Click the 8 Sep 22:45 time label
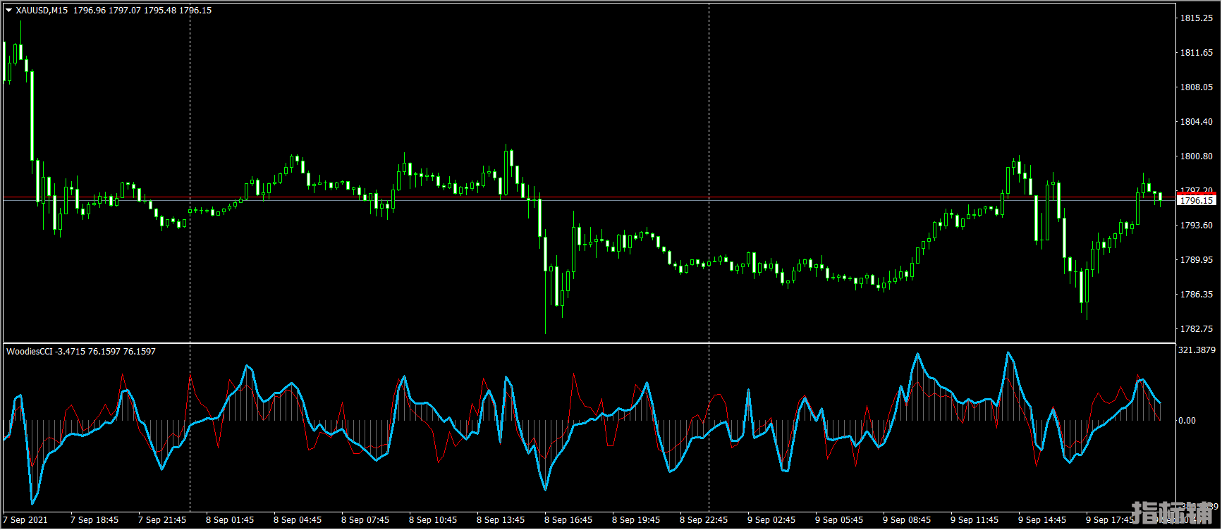This screenshot has width=1222, height=530. pyautogui.click(x=704, y=520)
